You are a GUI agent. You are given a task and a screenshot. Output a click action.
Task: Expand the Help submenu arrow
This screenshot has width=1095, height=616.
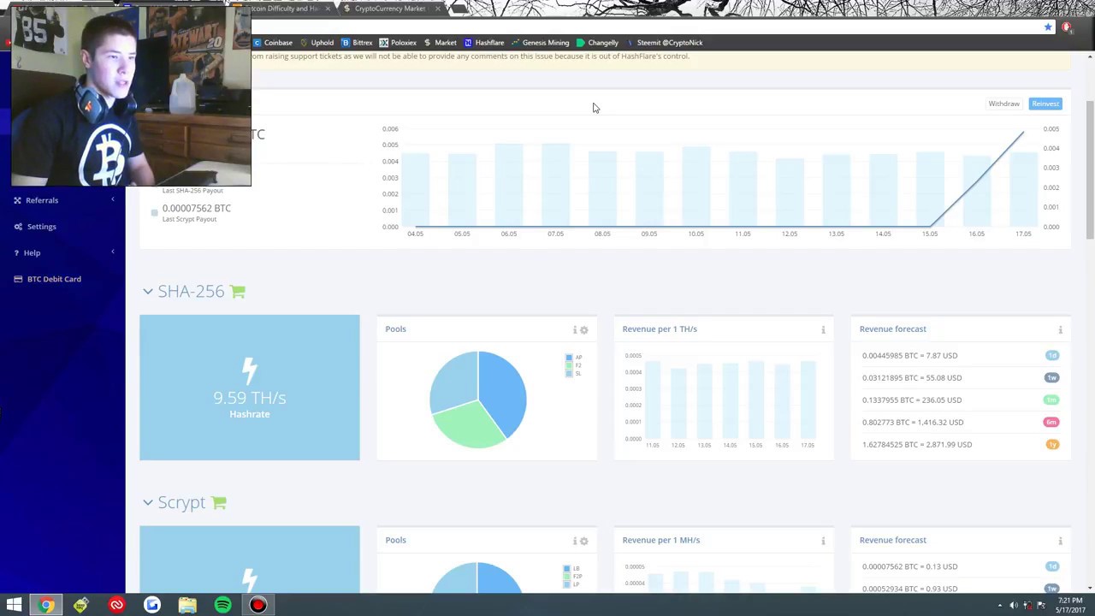pos(112,252)
